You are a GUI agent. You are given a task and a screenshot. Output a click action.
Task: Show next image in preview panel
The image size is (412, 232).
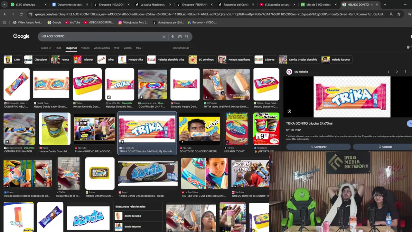point(397,72)
